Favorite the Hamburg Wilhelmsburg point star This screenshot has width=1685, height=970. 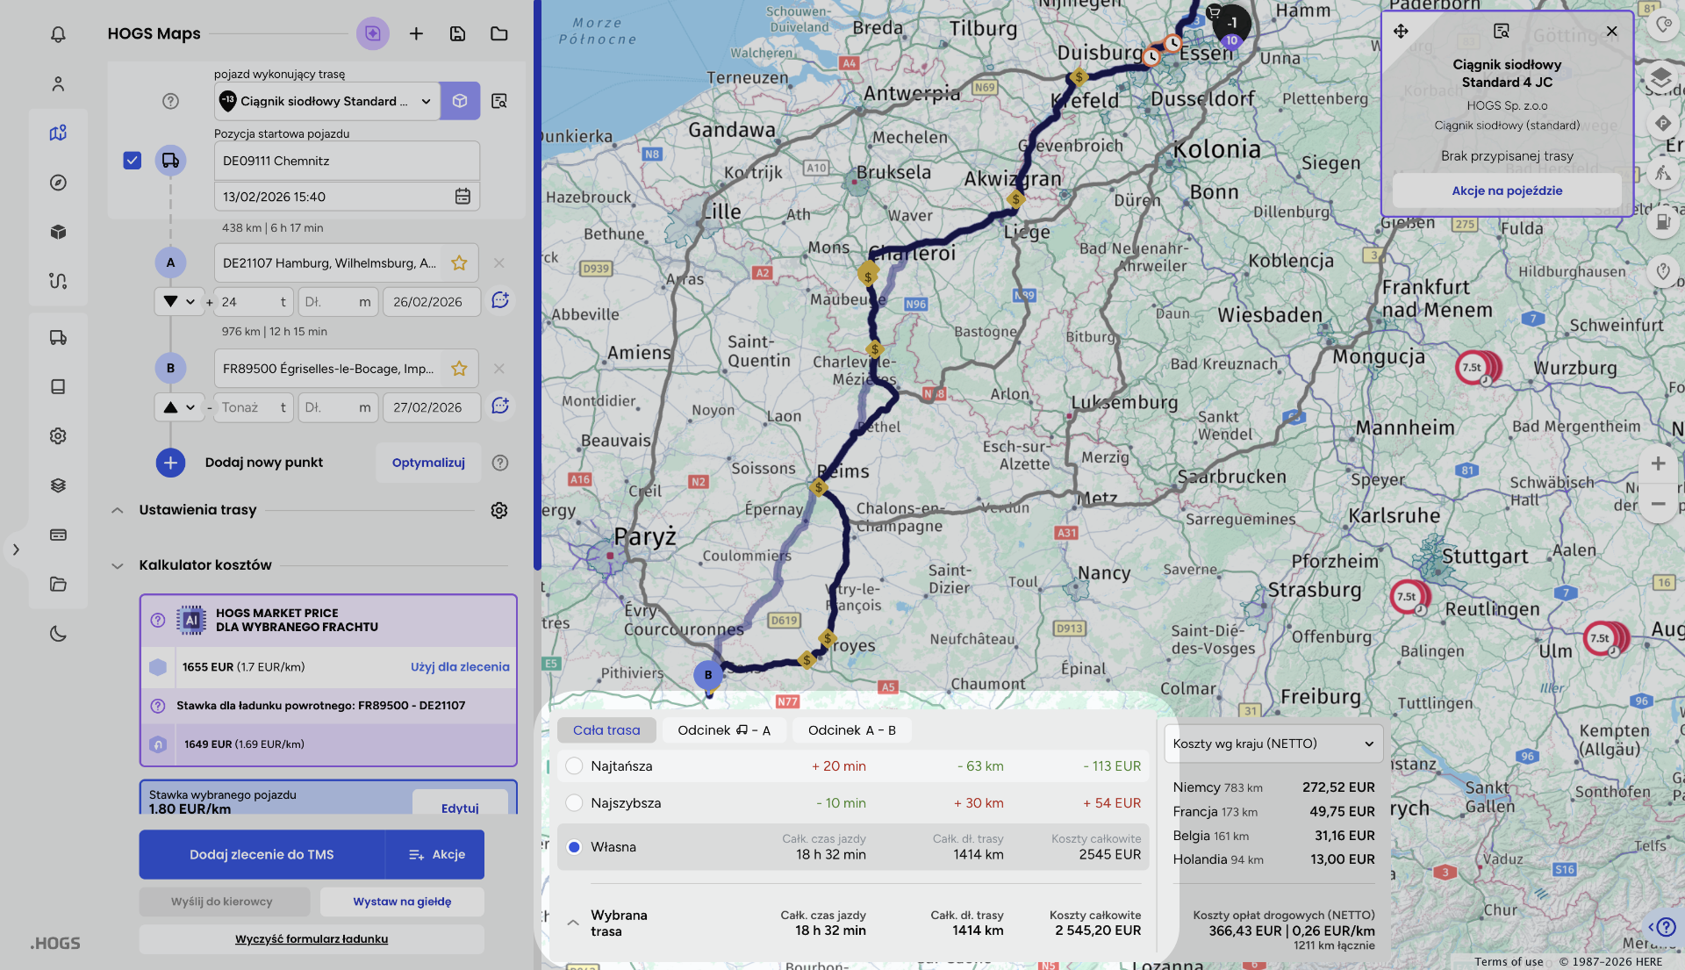[x=459, y=263]
